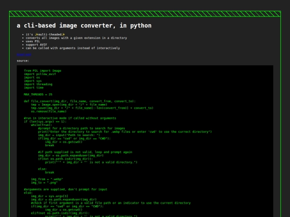290x217 pixels.
Task: Click line 'os.remove(file_name)'
Action: click(49, 111)
